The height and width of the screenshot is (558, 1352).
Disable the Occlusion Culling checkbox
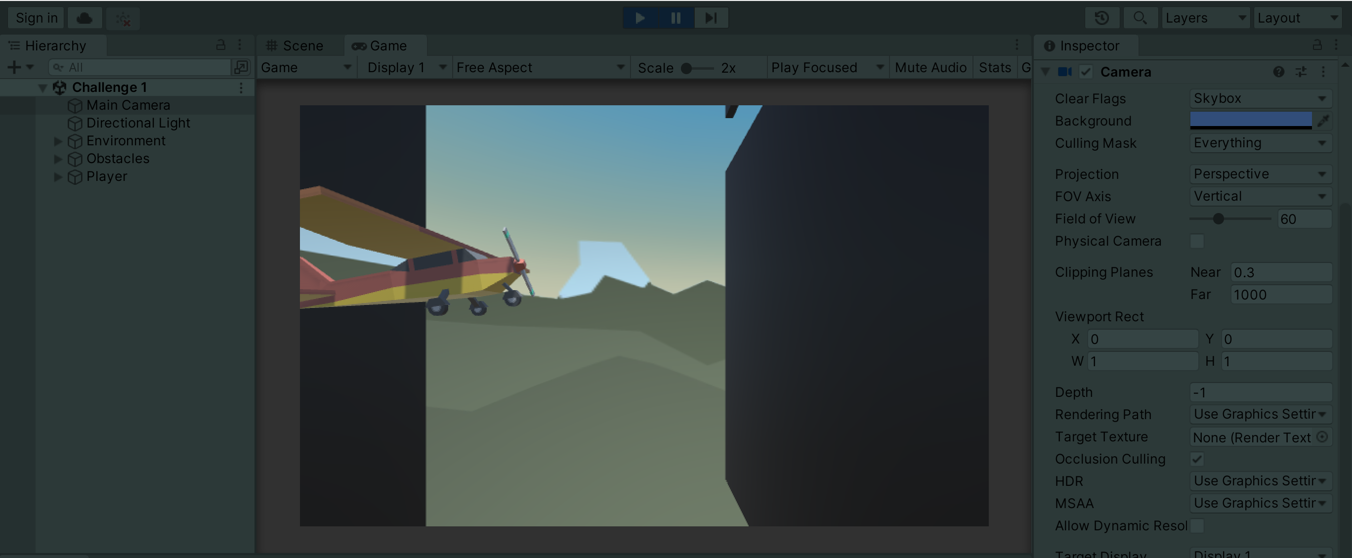(x=1197, y=459)
